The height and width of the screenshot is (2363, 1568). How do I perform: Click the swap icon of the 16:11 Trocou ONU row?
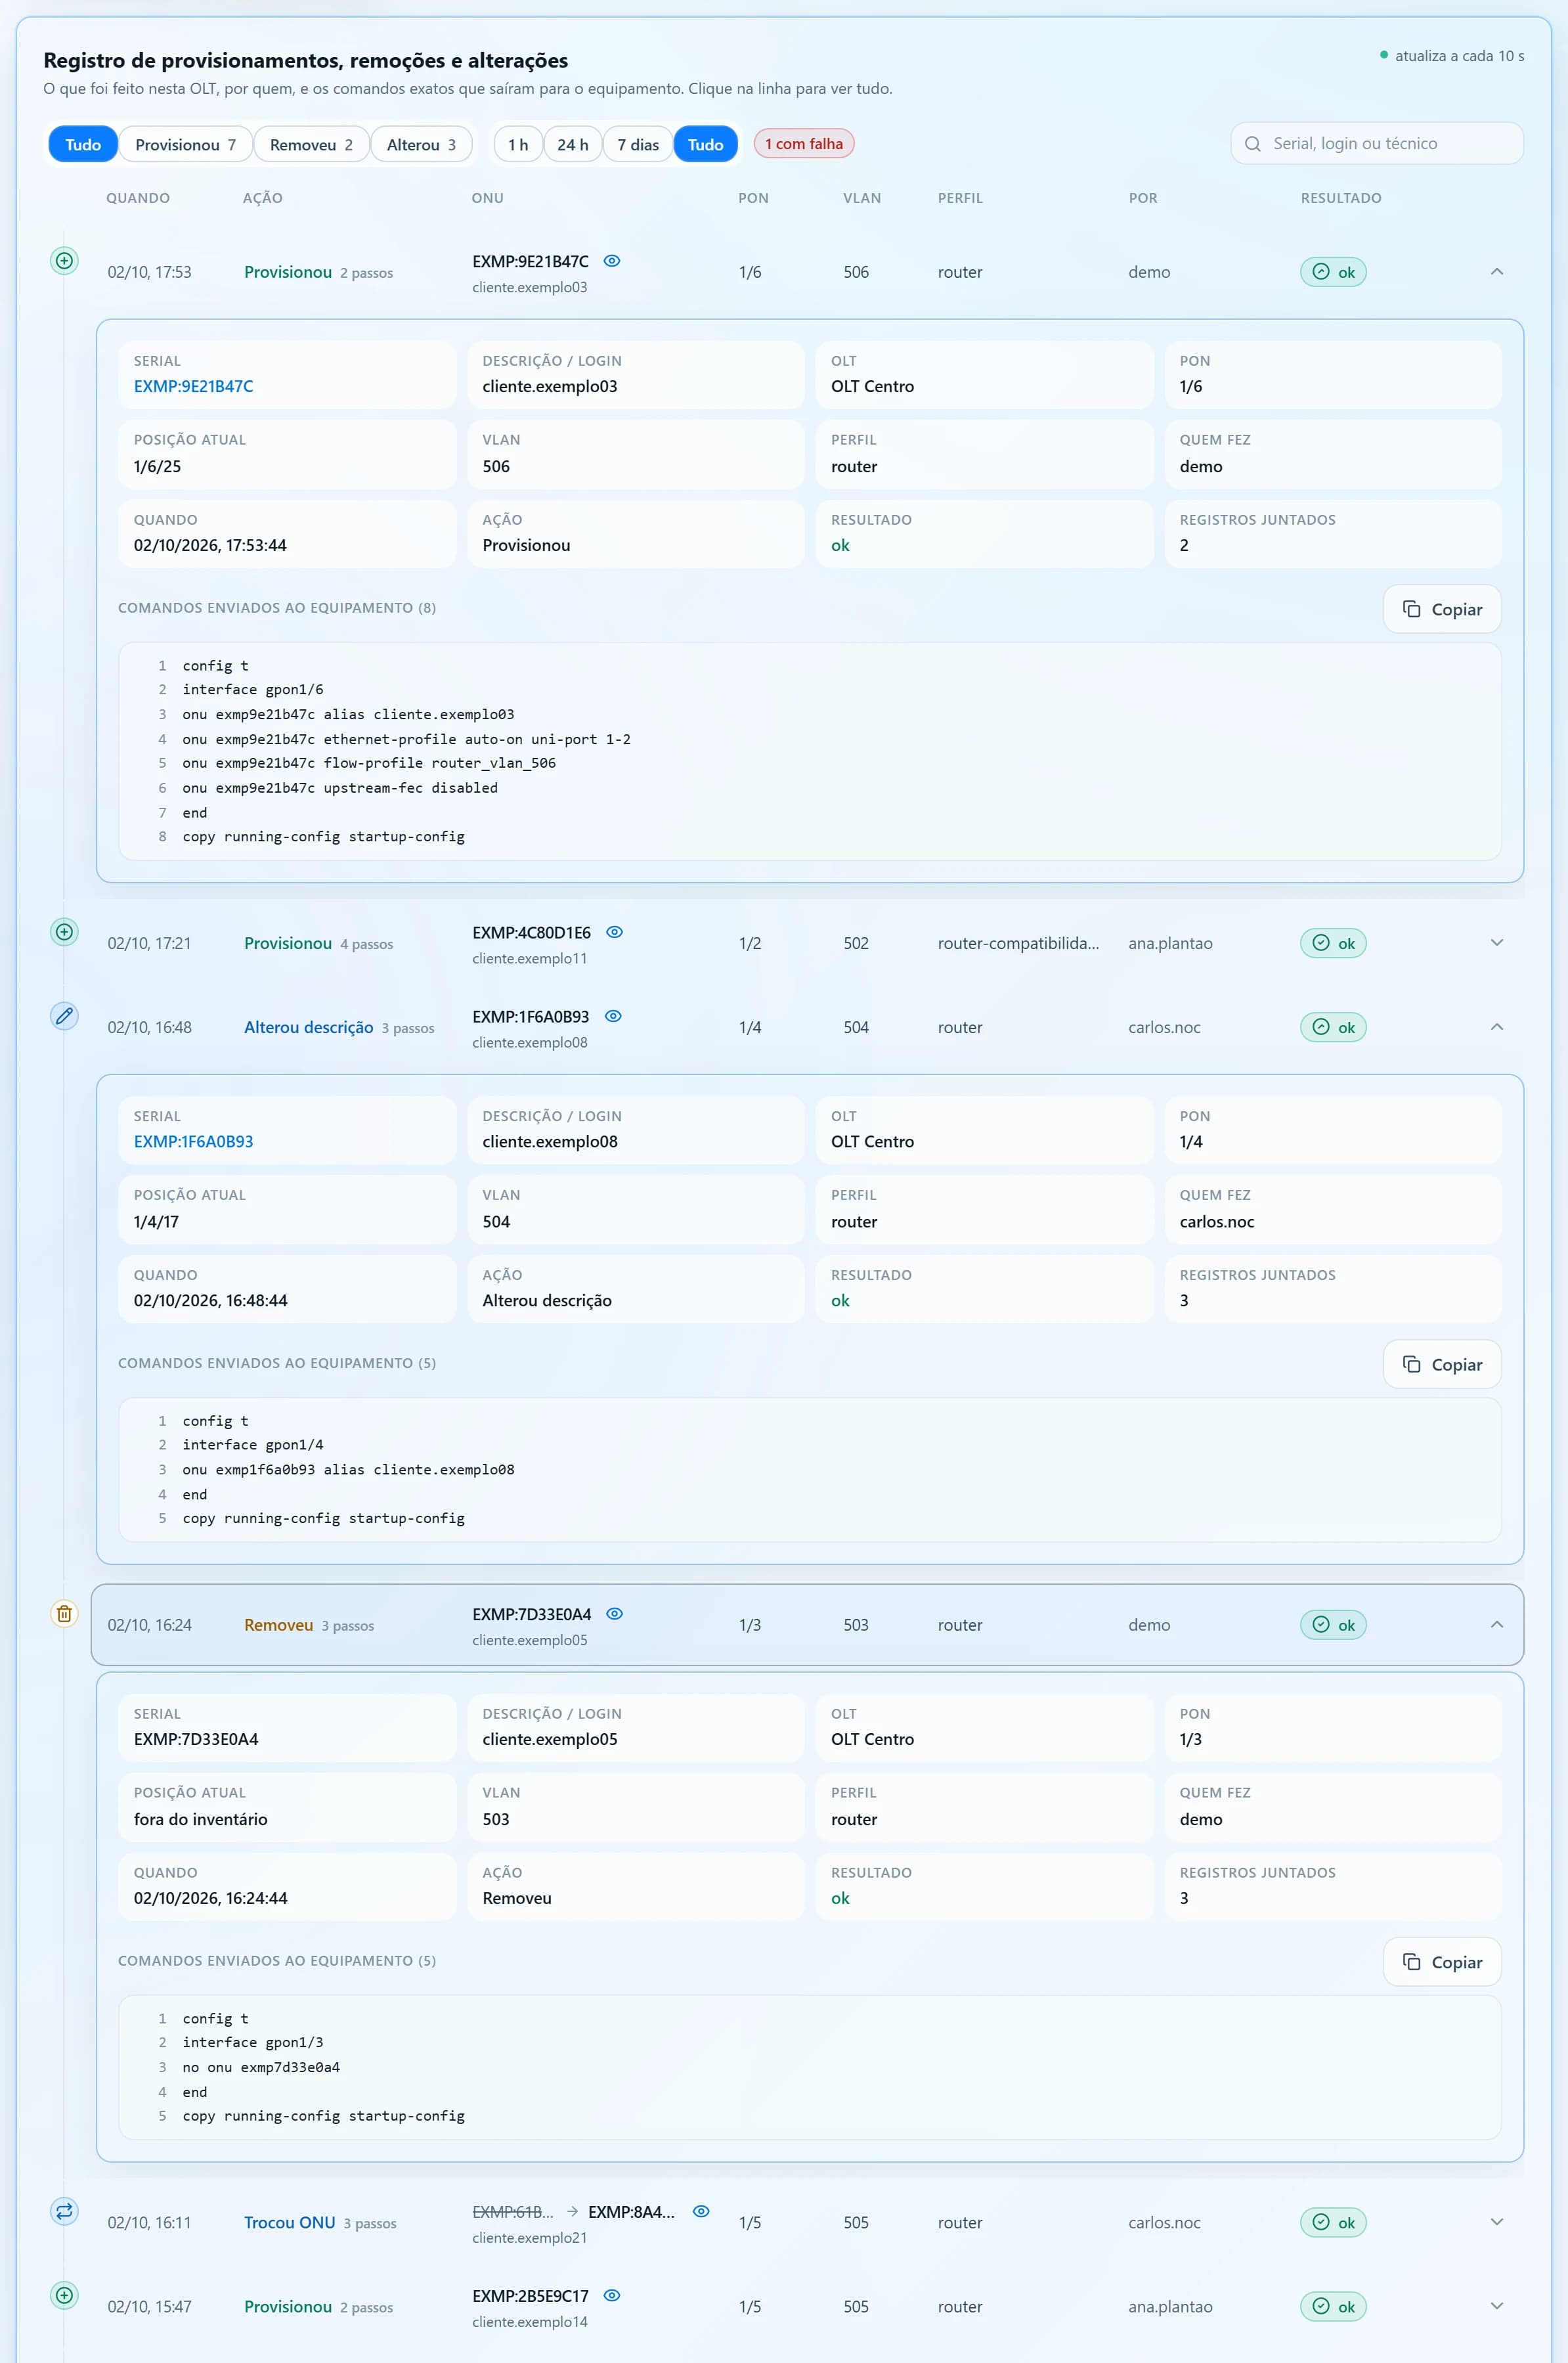coord(64,2211)
